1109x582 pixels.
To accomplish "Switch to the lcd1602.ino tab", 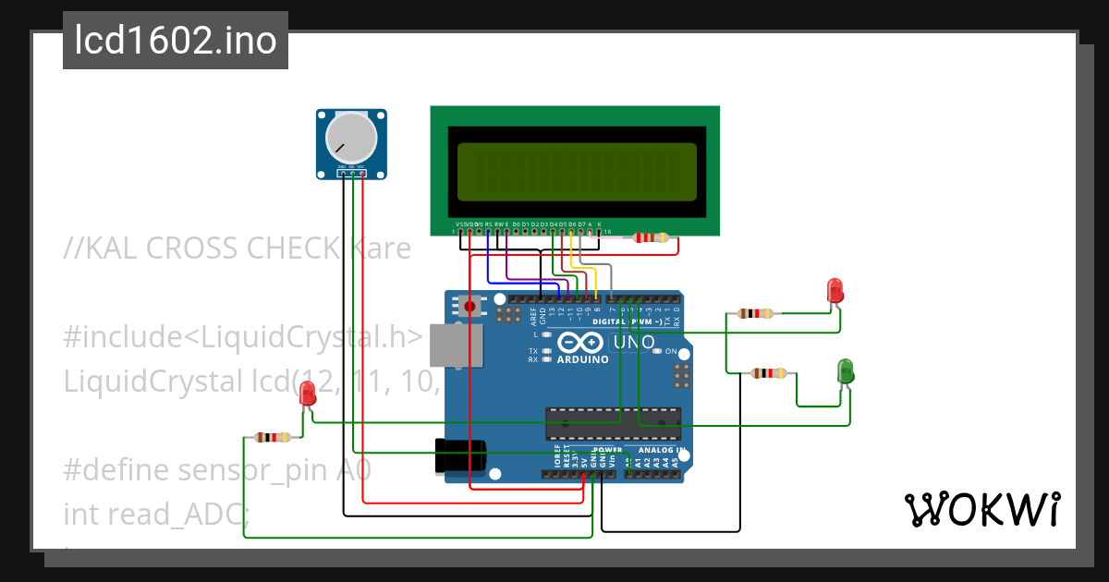I will coord(175,40).
